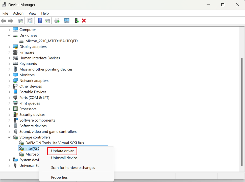245x182 pixels.
Task: Choose Uninstall device from the context menu
Action: [x=64, y=158]
